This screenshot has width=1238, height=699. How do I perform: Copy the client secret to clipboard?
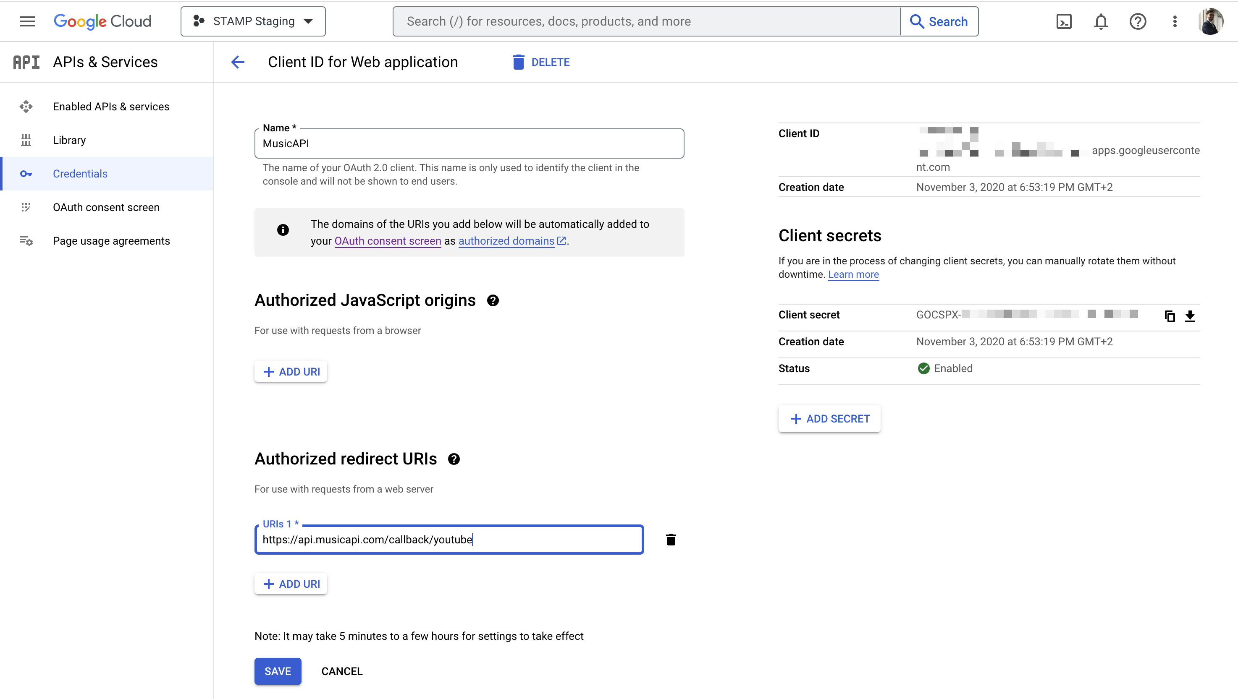(x=1169, y=316)
